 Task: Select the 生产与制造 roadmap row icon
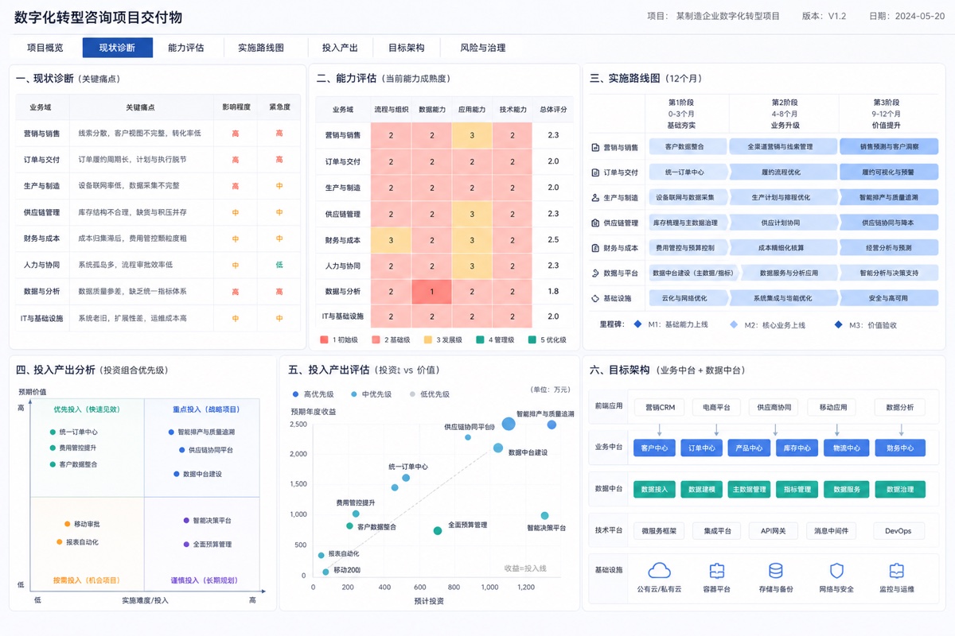click(x=595, y=197)
